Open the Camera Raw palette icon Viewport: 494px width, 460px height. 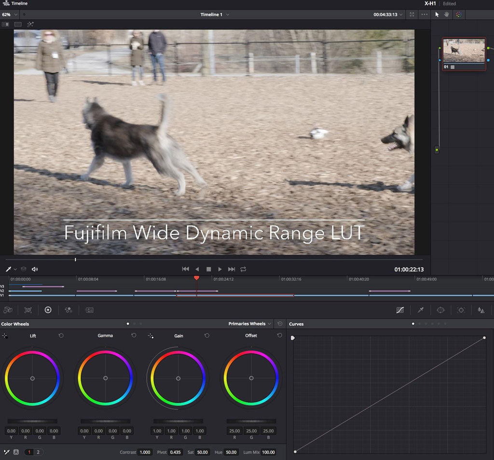(8, 310)
